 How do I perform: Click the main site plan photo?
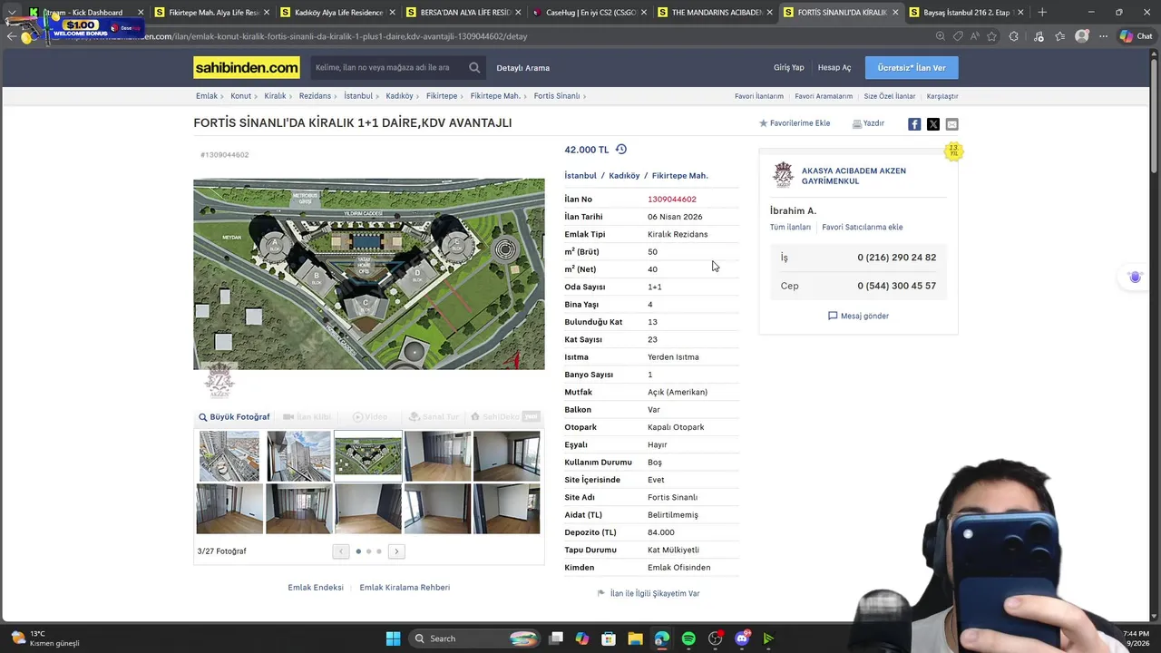click(369, 274)
